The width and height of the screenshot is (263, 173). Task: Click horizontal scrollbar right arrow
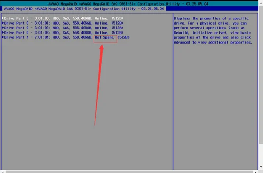[x=255, y=172]
